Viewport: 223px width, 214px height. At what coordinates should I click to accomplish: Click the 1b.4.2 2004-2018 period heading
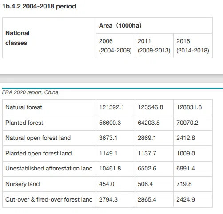click(39, 6)
